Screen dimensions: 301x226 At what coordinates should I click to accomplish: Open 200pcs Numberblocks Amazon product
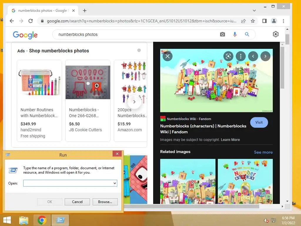click(x=131, y=101)
